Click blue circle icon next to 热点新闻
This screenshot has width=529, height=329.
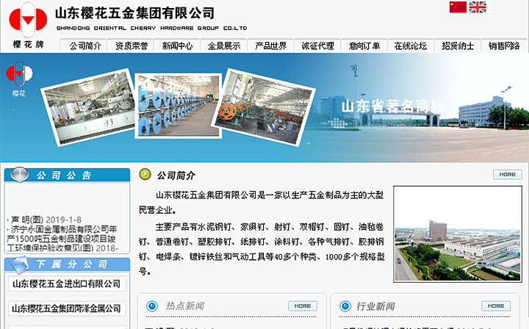click(x=153, y=305)
